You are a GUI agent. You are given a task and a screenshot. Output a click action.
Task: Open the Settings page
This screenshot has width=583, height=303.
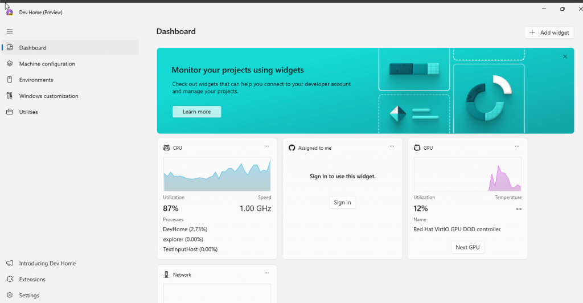coord(71,295)
